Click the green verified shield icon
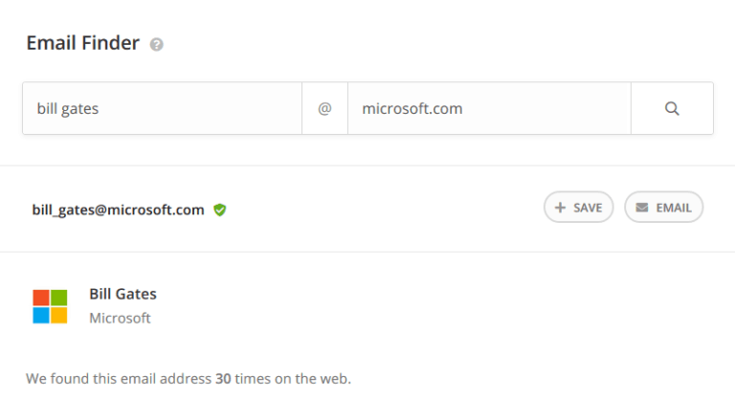The height and width of the screenshot is (400, 735). [220, 210]
